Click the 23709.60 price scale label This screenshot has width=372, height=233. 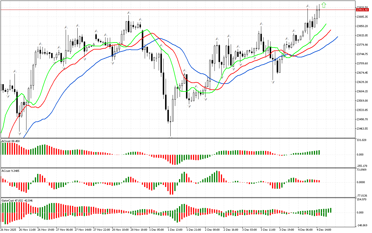coord(362,63)
